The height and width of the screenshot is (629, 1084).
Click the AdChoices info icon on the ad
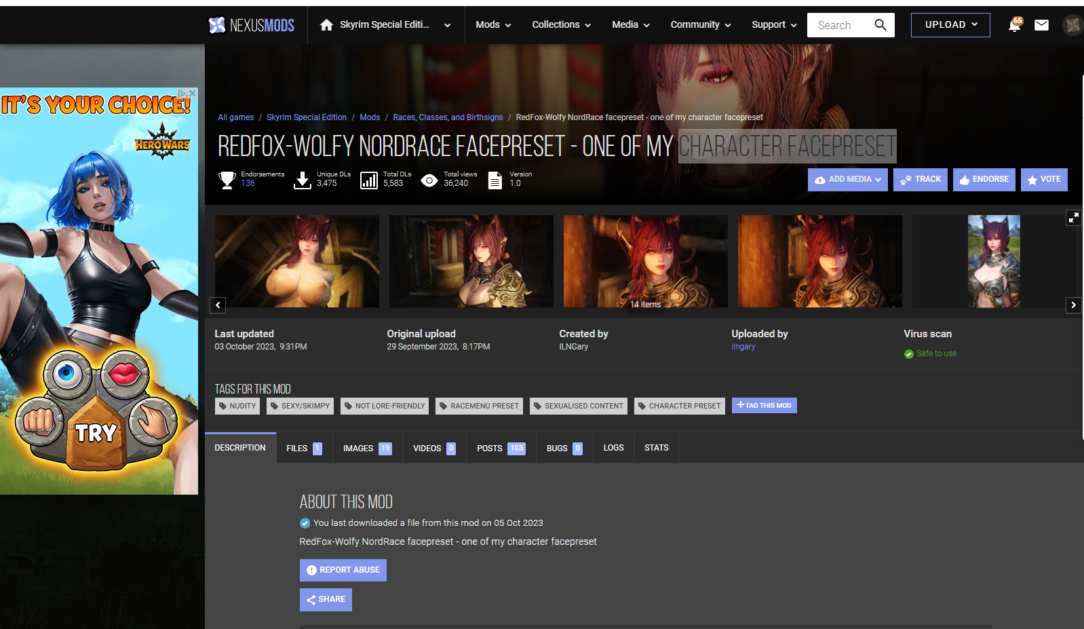coord(182,93)
